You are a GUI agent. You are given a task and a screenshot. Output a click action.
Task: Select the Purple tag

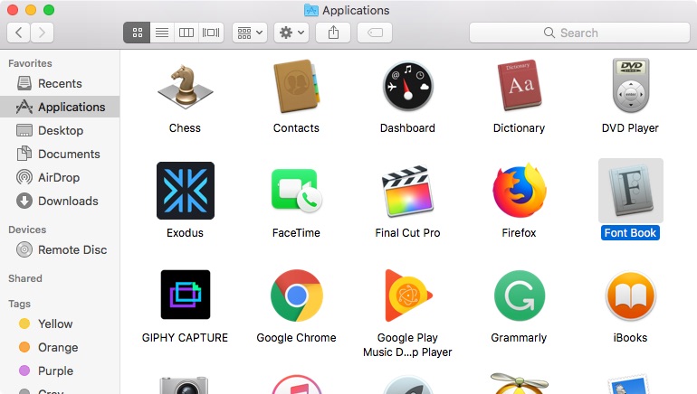(60, 371)
